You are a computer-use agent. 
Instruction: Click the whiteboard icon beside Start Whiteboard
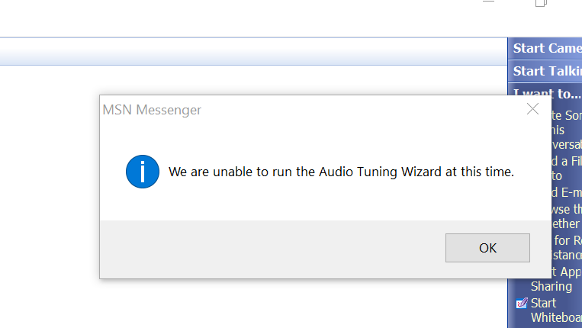pos(522,303)
